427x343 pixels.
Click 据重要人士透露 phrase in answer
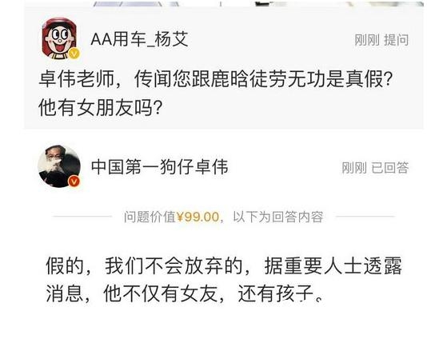click(333, 265)
